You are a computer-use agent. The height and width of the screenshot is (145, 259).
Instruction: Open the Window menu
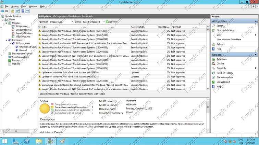33,6
